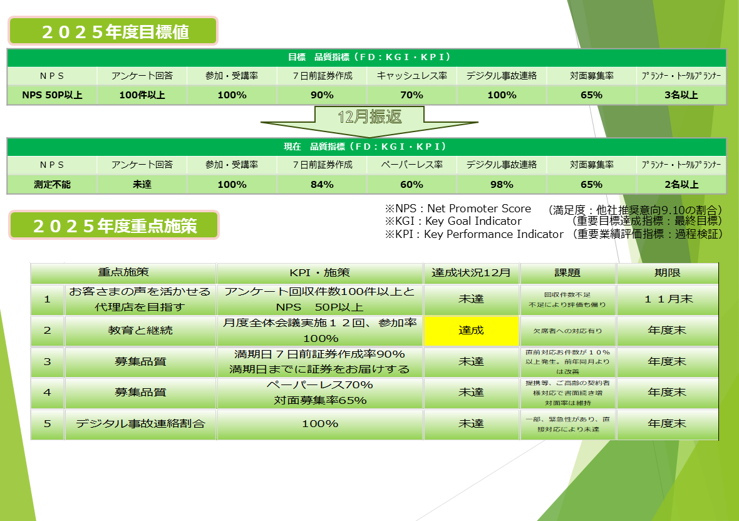
Task: Select the NPS 50P以上 target cell
Action: pyautogui.click(x=52, y=95)
